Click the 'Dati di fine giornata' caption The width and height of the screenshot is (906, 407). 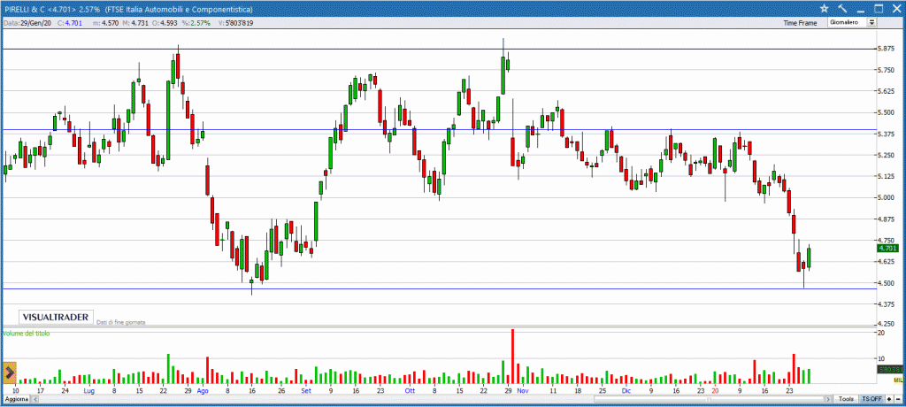120,321
